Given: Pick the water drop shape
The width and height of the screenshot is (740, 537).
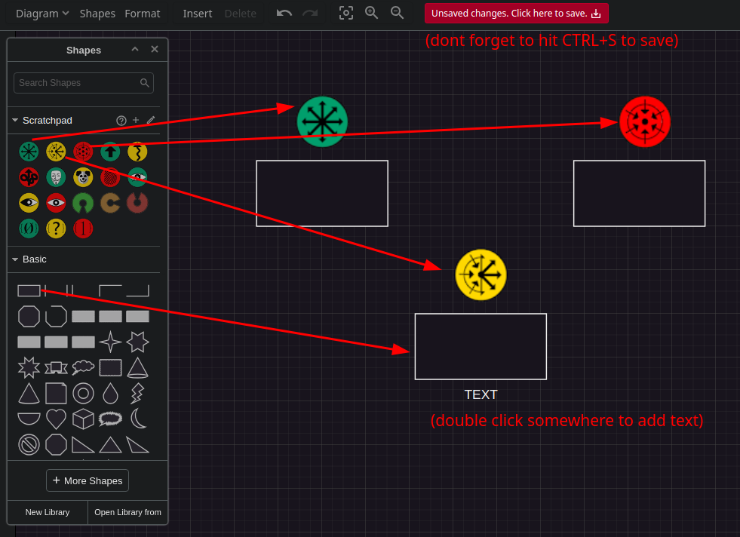Looking at the screenshot, I should point(110,393).
